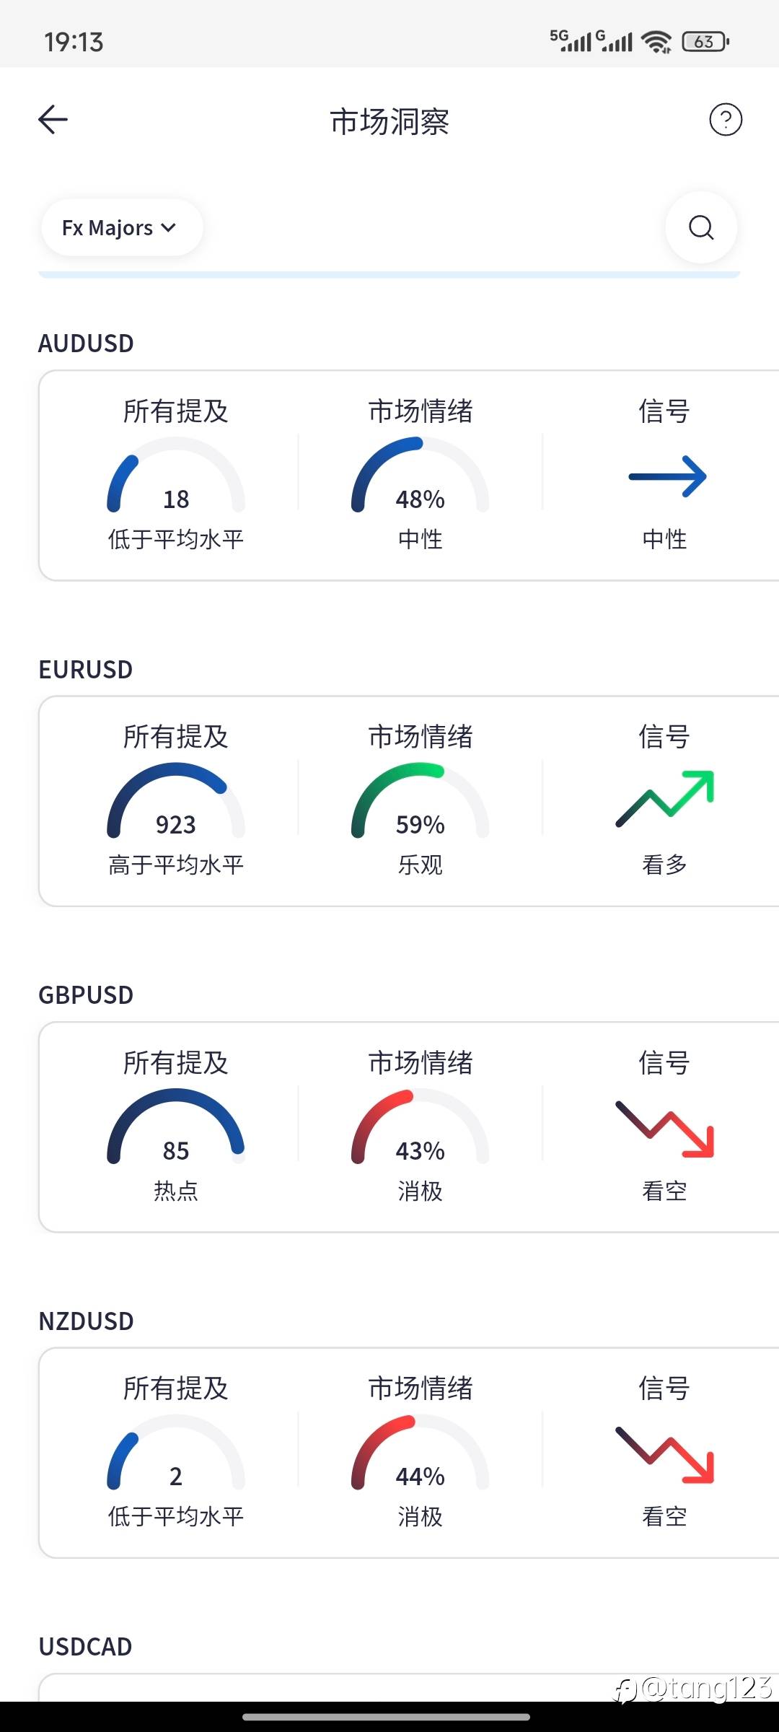The width and height of the screenshot is (779, 1732).
Task: Tap the battery indicator icon
Action: tap(705, 42)
